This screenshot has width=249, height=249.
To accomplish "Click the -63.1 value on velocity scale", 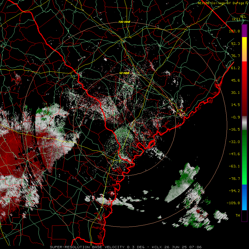I will pos(234,166).
